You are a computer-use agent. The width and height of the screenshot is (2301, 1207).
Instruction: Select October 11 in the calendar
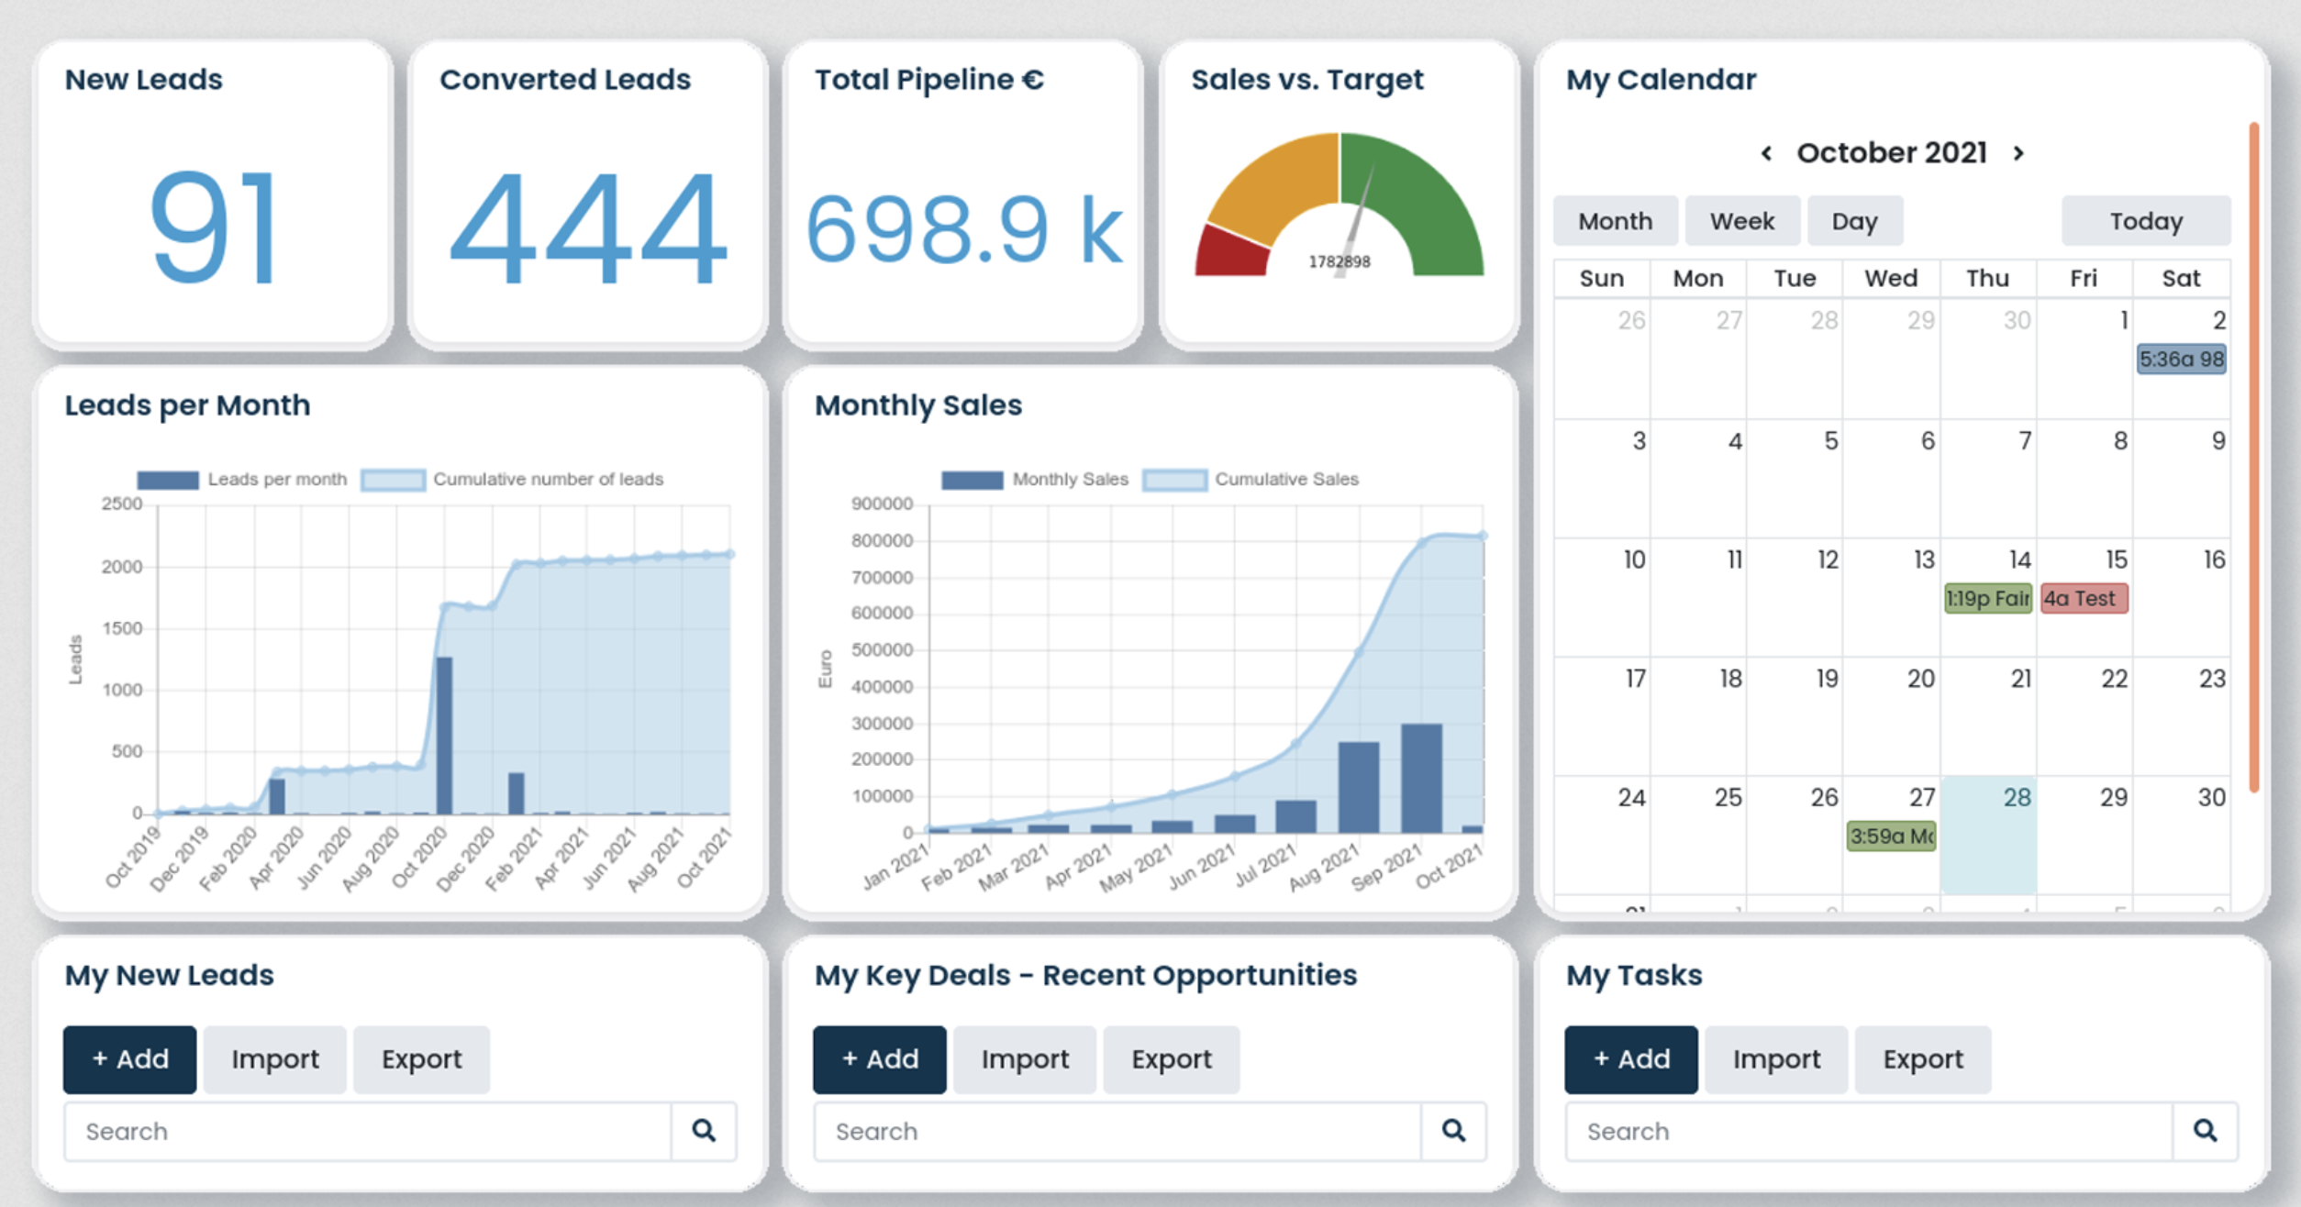click(x=1698, y=597)
